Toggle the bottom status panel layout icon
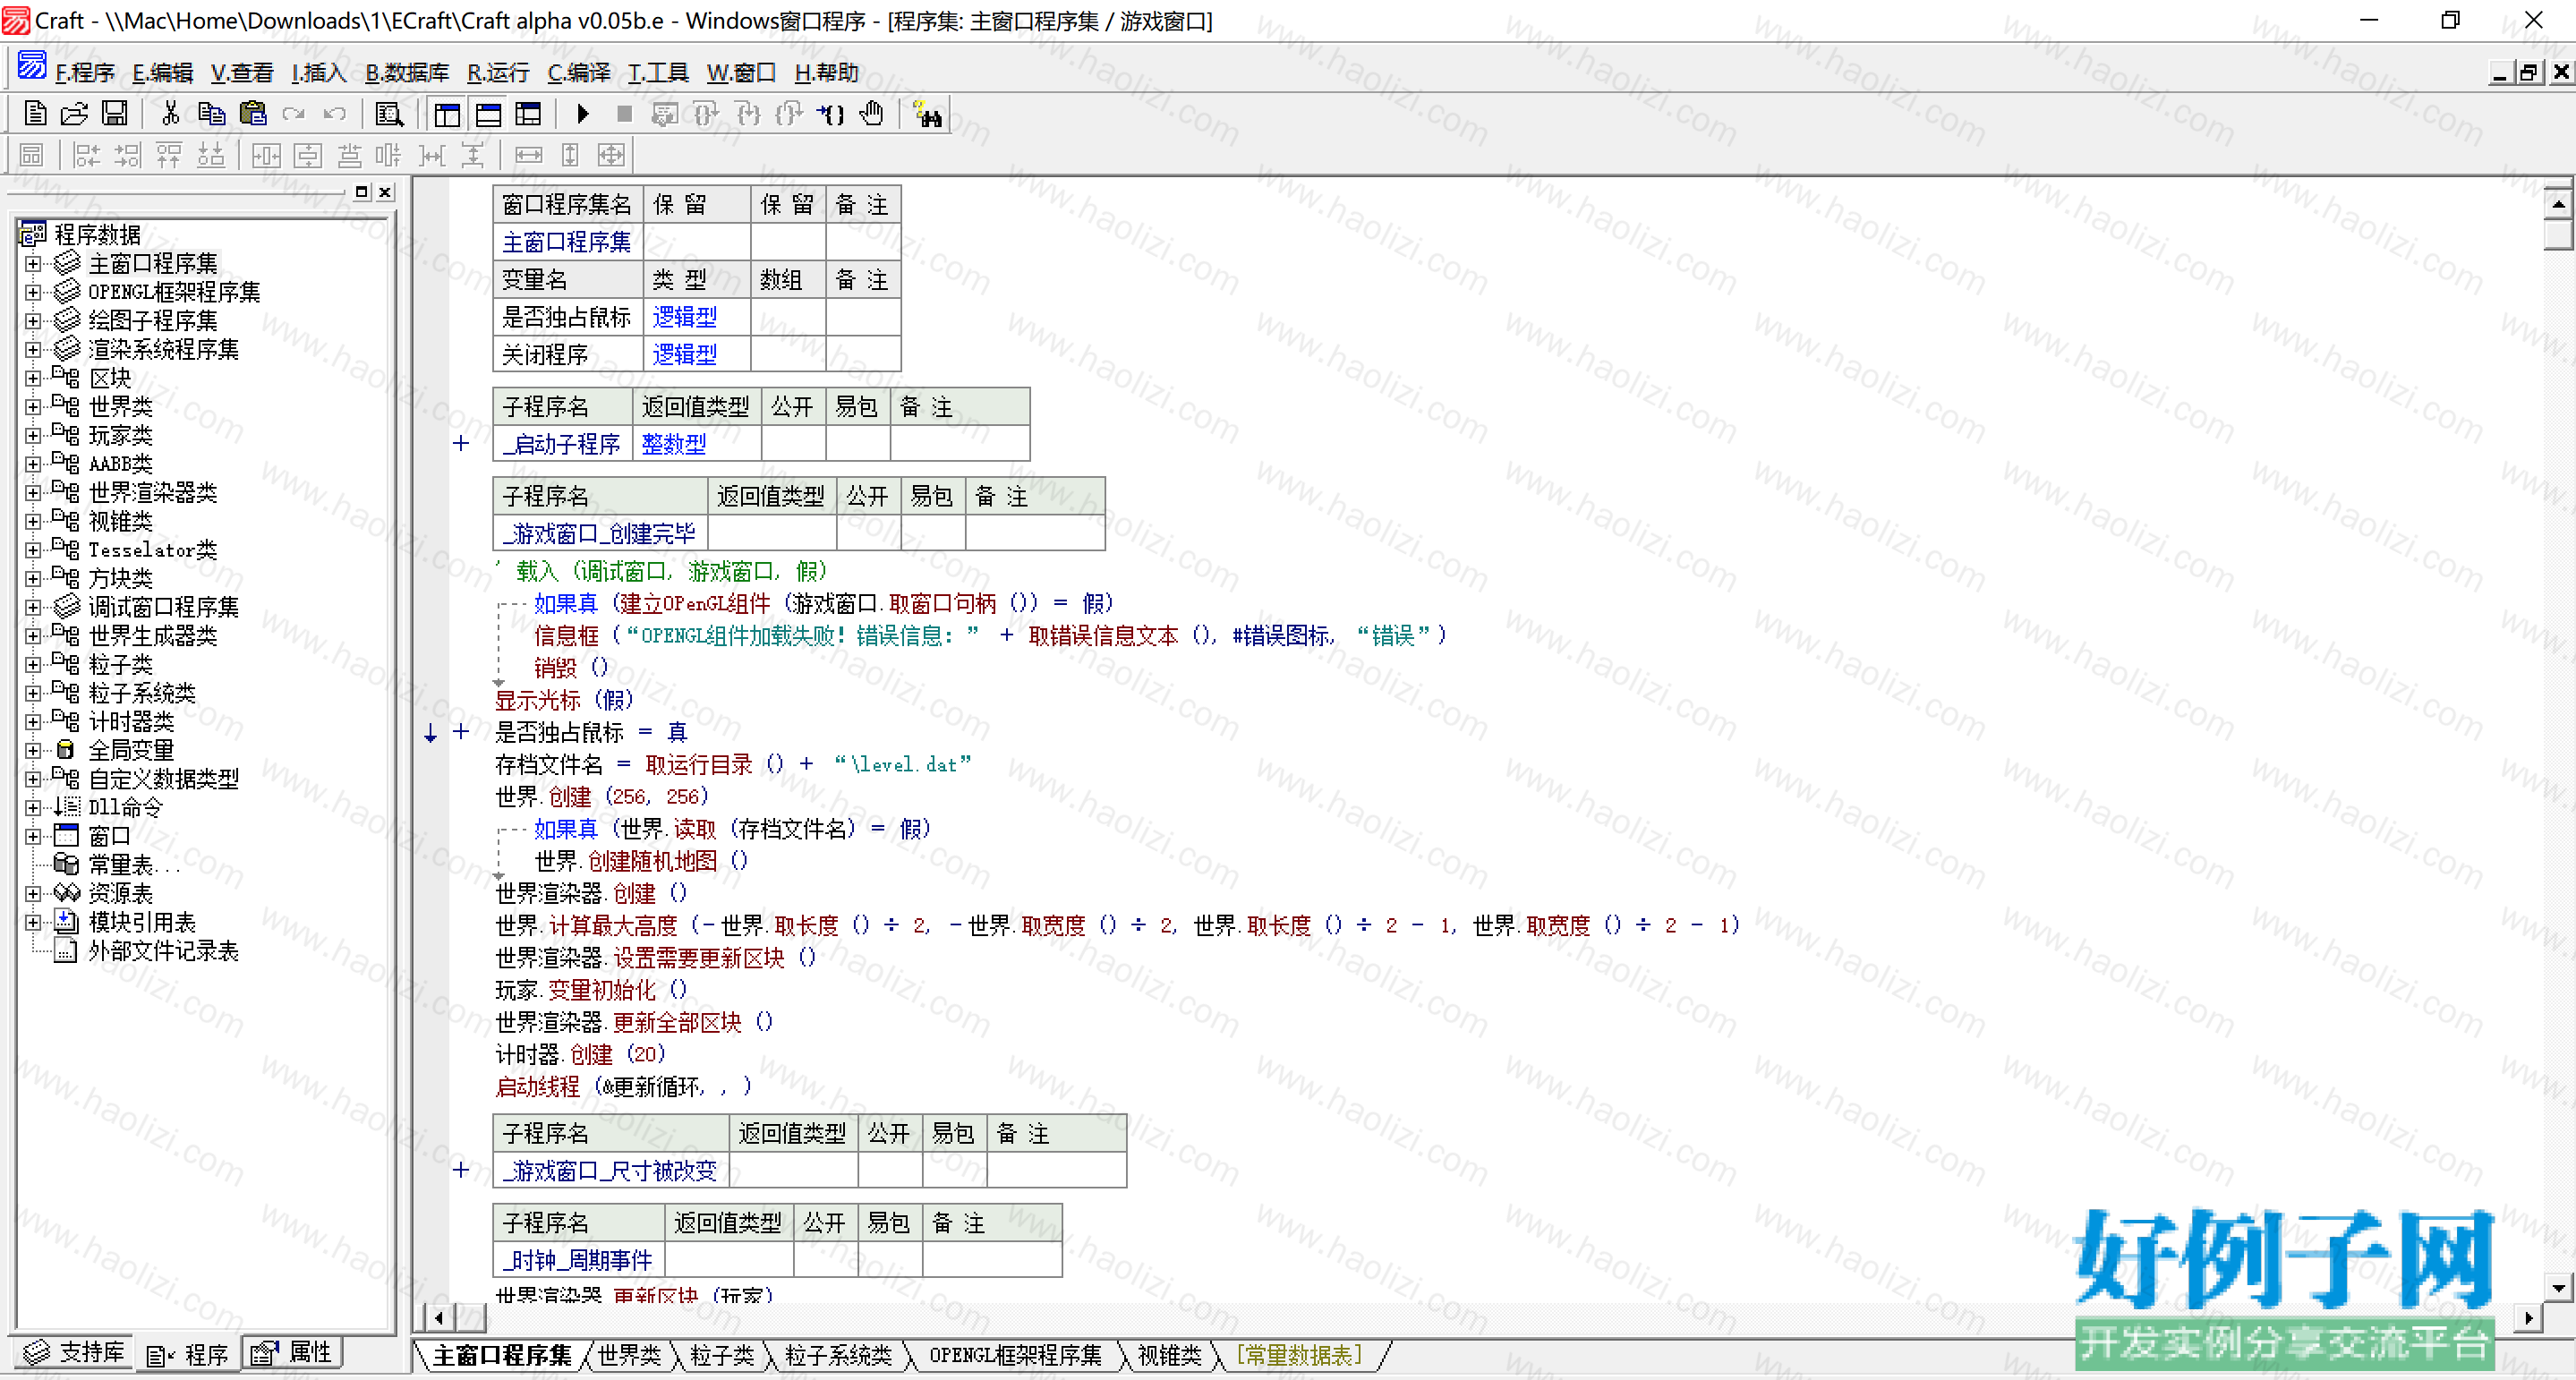2576x1380 pixels. click(488, 114)
